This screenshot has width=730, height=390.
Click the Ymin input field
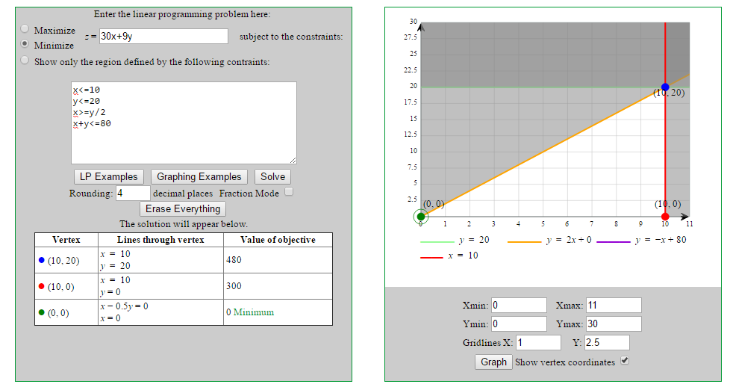(x=519, y=324)
